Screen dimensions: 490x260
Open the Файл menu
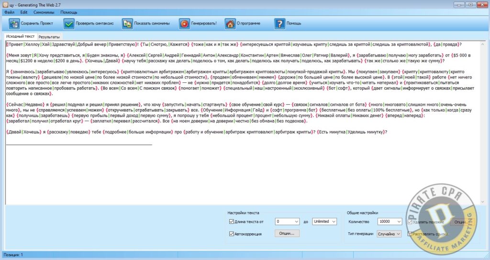pyautogui.click(x=10, y=12)
